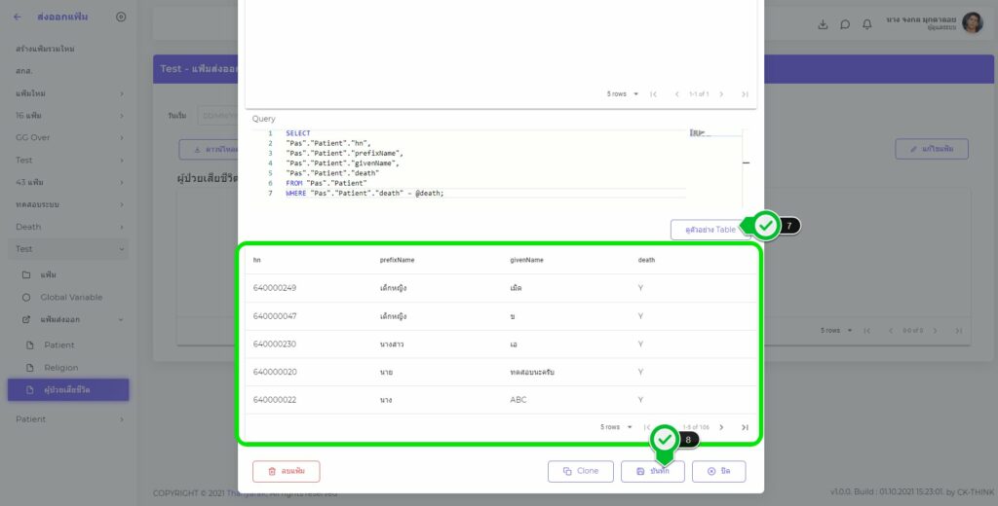Open the 5 rows dropdown in upper table
998x506 pixels.
(x=623, y=94)
